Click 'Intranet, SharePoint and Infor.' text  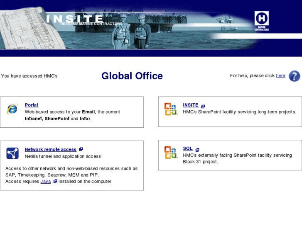58,119
